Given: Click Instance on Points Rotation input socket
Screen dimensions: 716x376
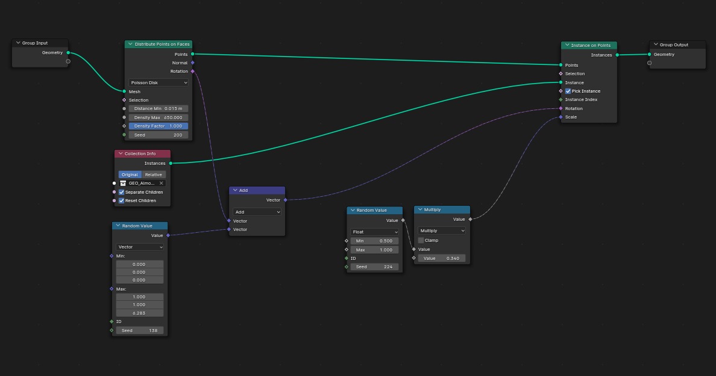Looking at the screenshot, I should click(561, 108).
